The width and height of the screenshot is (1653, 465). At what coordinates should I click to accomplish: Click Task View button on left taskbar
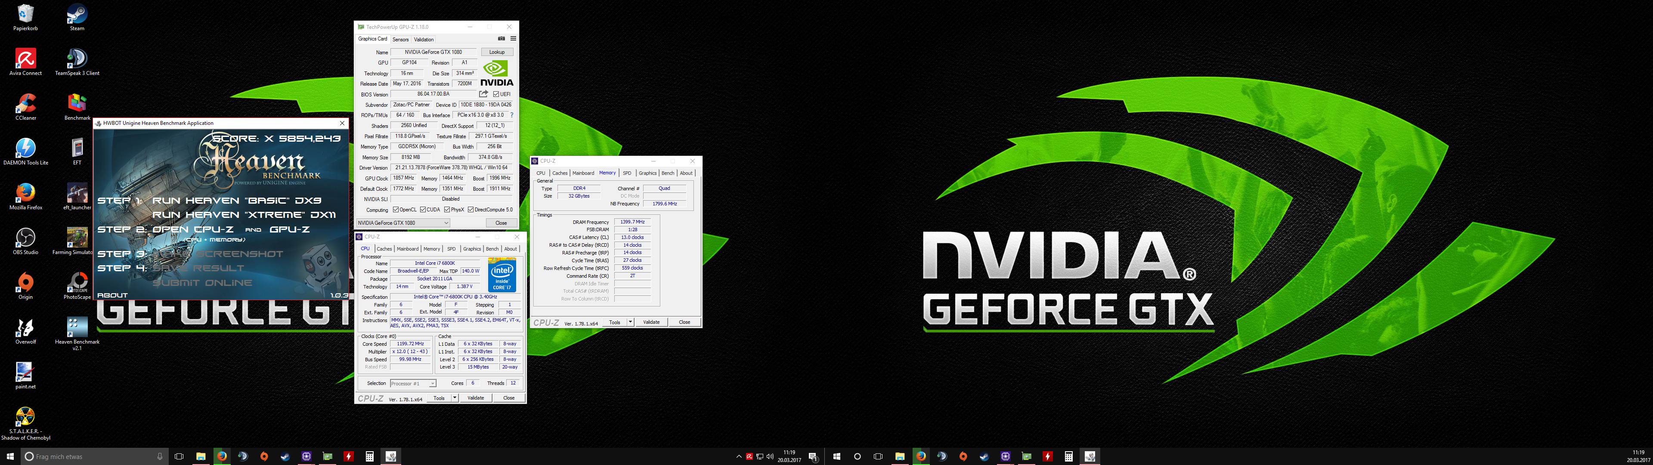pyautogui.click(x=179, y=456)
